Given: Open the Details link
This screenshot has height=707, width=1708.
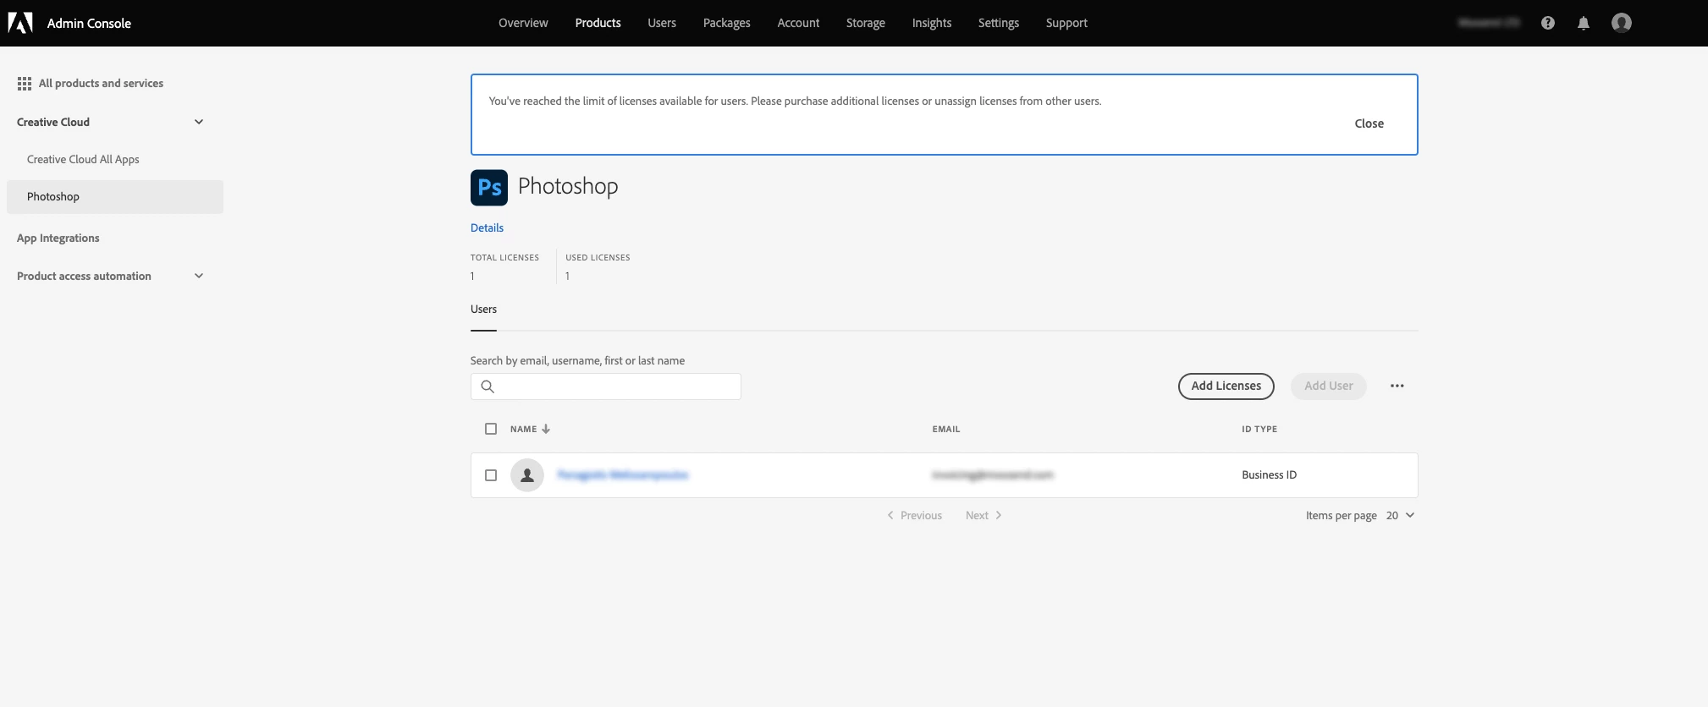Looking at the screenshot, I should [x=487, y=227].
